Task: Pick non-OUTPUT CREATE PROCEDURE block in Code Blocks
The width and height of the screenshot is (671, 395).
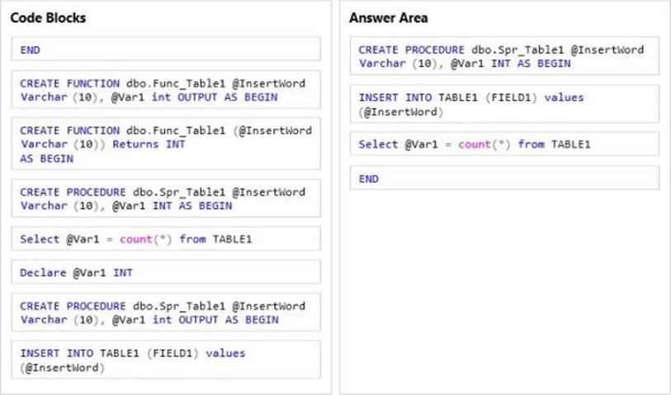Action: click(165, 199)
